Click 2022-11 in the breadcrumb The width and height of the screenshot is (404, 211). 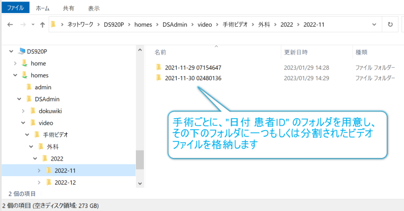314,24
